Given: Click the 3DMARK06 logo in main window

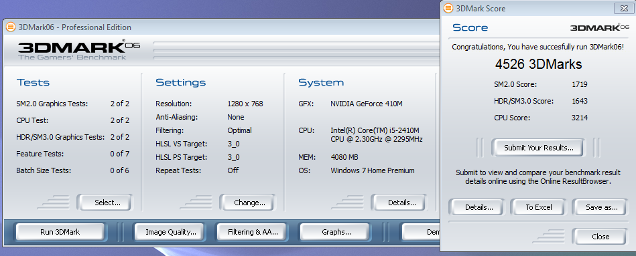Looking at the screenshot, I should [79, 47].
